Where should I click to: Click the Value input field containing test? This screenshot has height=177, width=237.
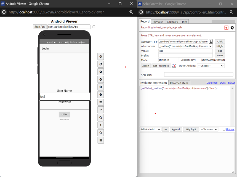[185, 51]
